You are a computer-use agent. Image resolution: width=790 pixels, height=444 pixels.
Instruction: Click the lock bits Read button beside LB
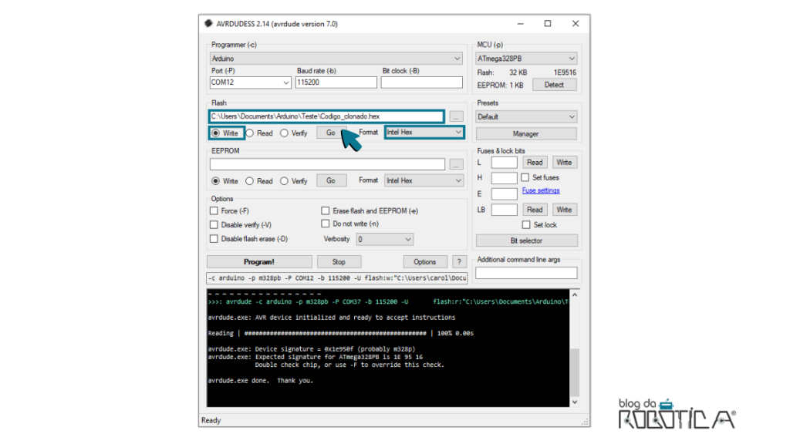click(535, 210)
